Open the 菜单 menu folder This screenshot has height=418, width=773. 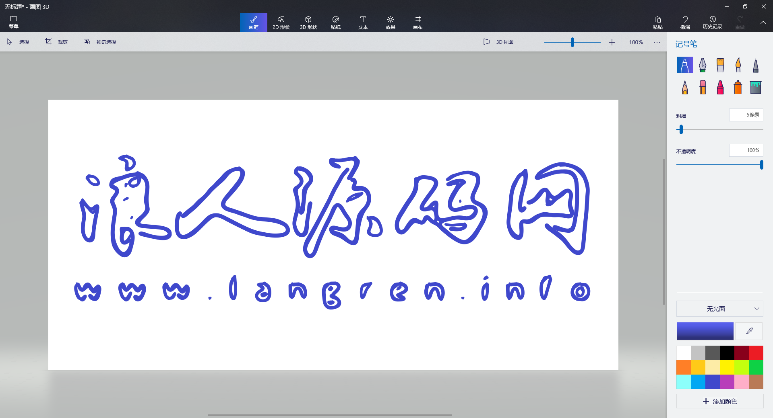[x=14, y=23]
